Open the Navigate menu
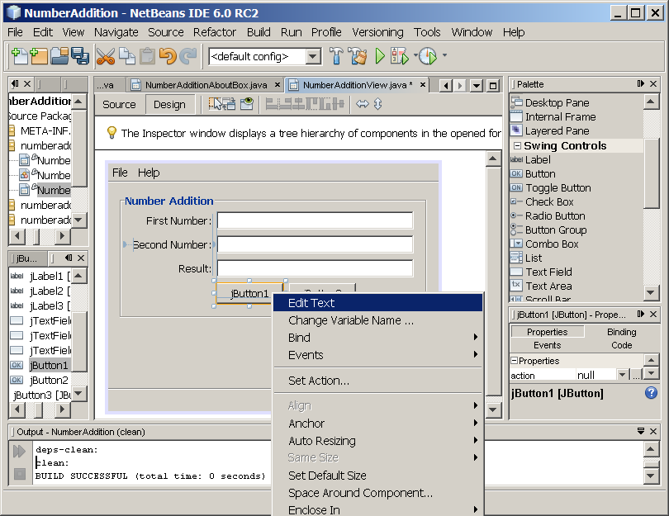 [x=116, y=32]
